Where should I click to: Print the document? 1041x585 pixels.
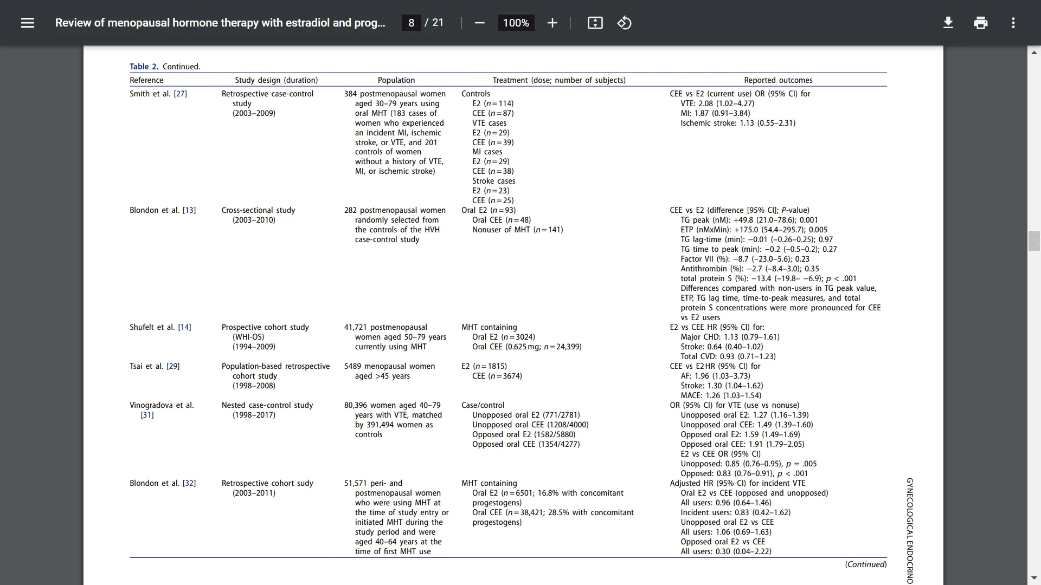coord(980,23)
